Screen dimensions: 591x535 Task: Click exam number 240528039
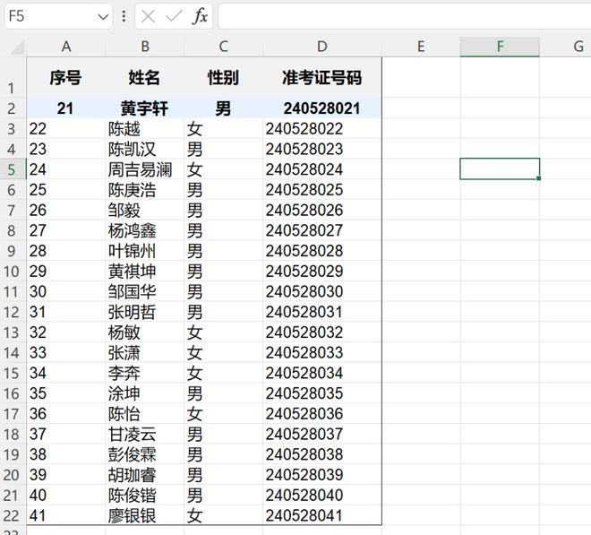pyautogui.click(x=322, y=475)
